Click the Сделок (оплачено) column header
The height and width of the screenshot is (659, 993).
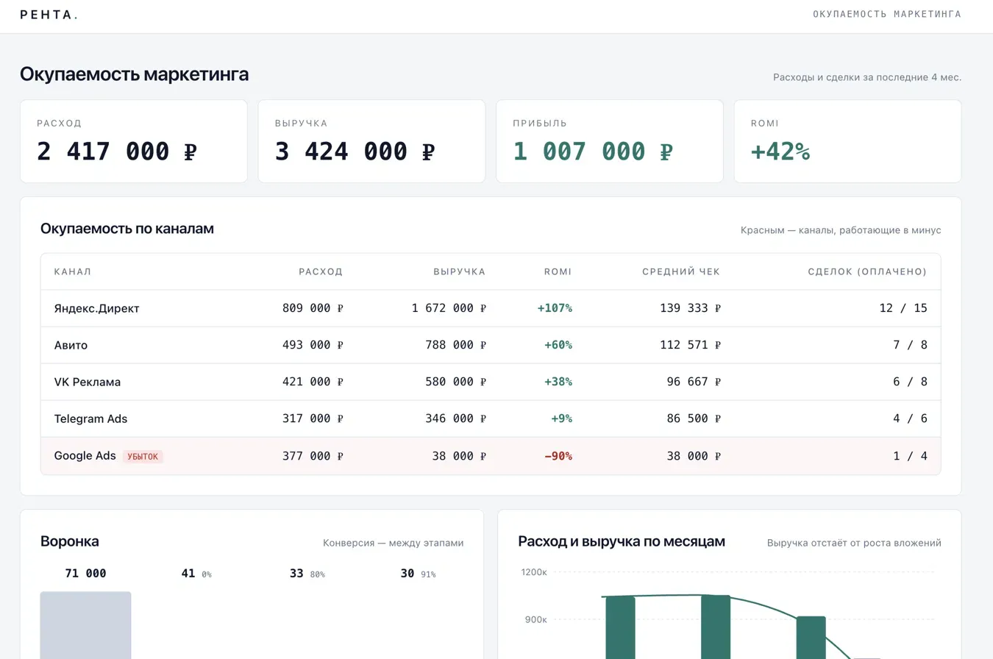coord(867,271)
